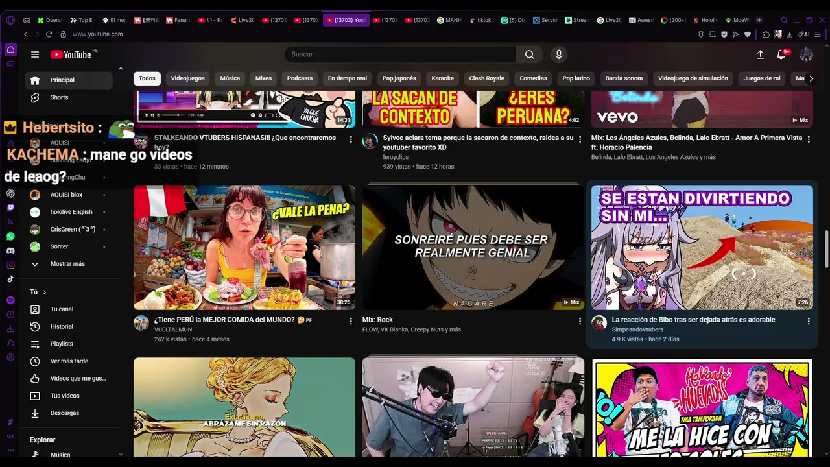This screenshot has height=467, width=830.
Task: Open the Opera GX menu logo
Action: (10, 20)
